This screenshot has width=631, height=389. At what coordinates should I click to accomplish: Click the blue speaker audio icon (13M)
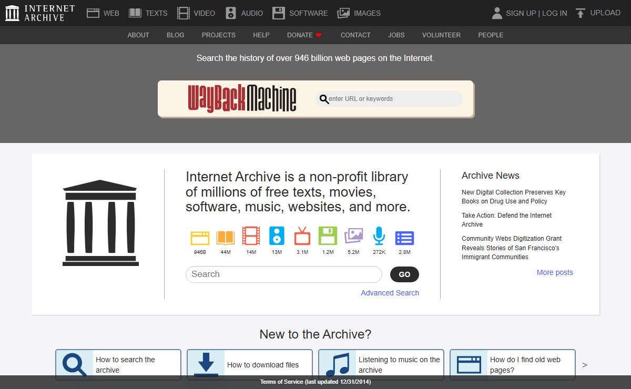(277, 237)
